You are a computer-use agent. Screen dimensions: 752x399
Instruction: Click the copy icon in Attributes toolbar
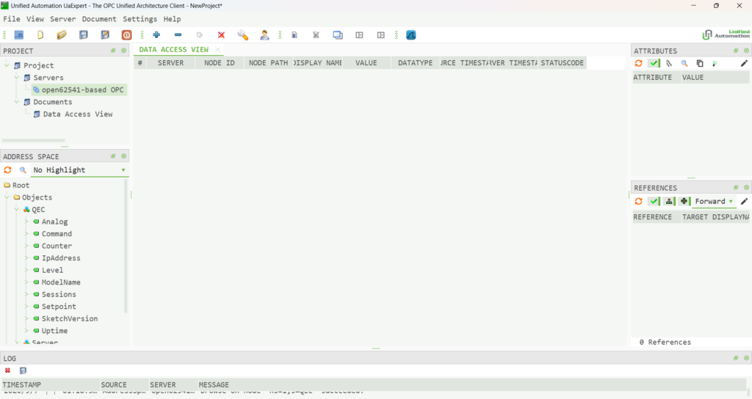[x=700, y=63]
